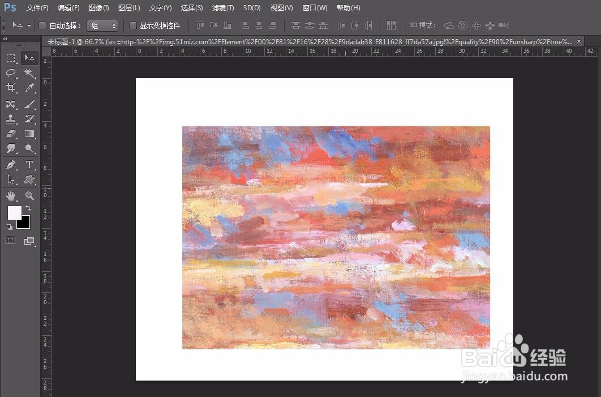Open the 文件(F) menu

[x=37, y=8]
